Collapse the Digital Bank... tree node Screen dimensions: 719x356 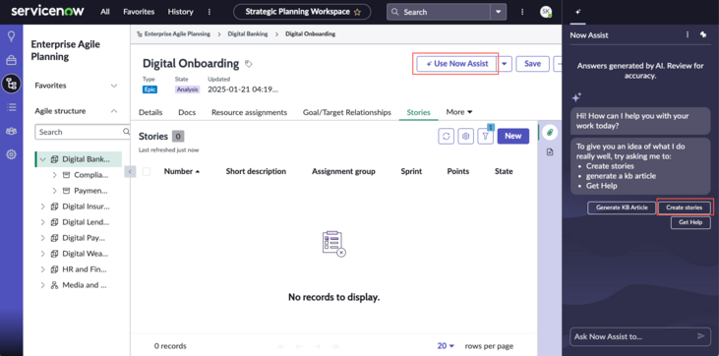(x=42, y=159)
